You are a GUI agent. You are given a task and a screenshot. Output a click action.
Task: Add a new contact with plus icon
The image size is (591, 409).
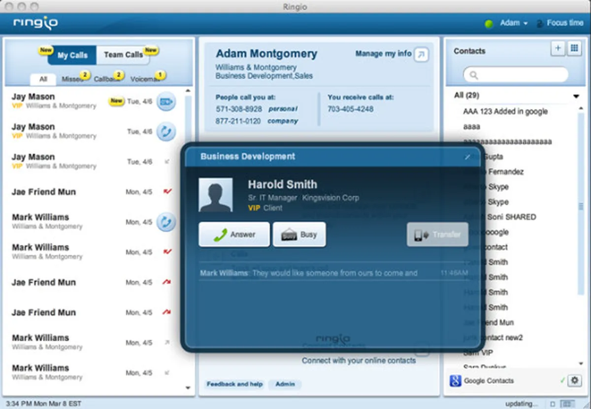point(558,48)
